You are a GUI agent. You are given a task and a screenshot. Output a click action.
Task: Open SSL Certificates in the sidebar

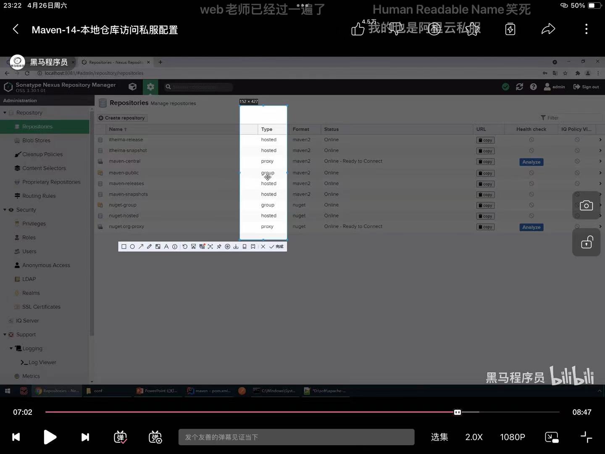[x=41, y=307]
